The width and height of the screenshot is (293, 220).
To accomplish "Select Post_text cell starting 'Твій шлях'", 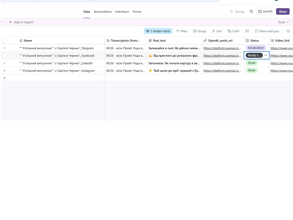I will (174, 70).
